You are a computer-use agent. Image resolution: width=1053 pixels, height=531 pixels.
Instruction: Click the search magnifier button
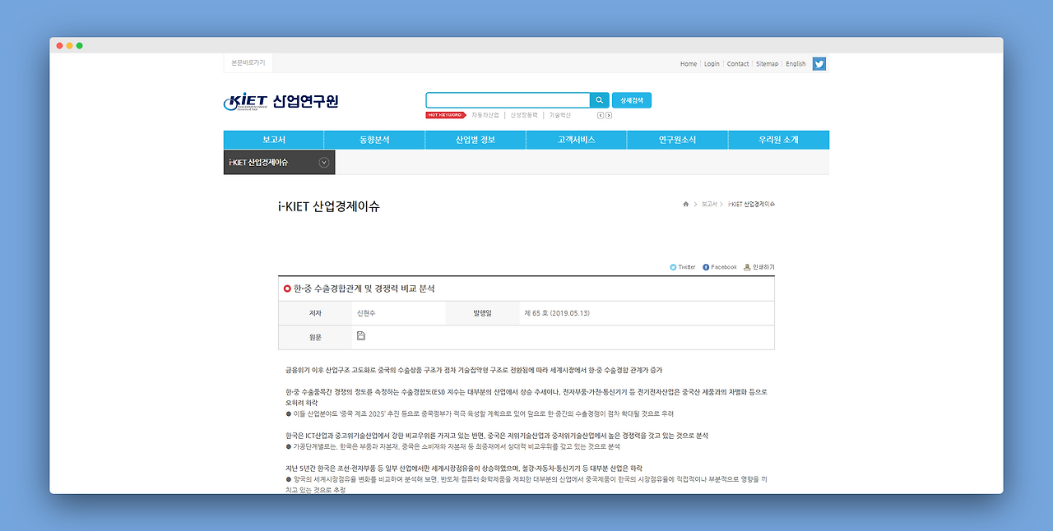tap(600, 100)
